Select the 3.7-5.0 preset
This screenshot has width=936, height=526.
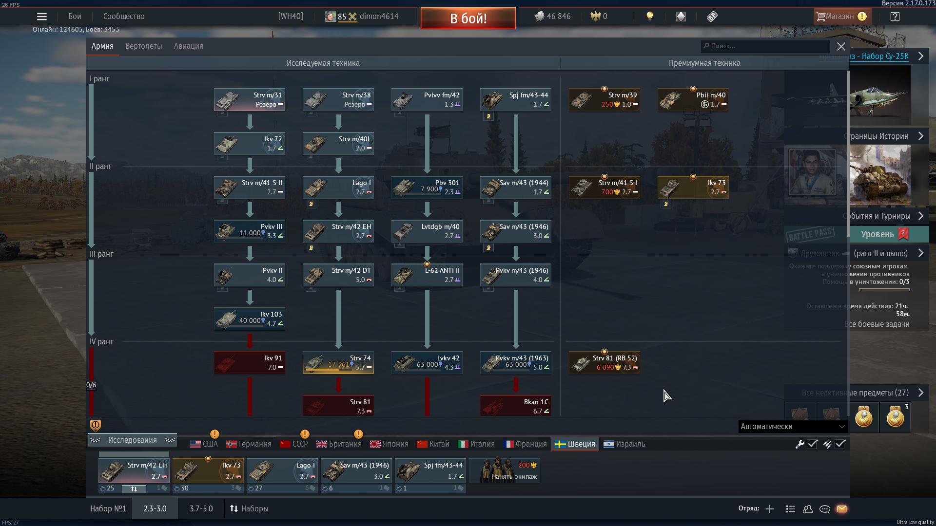point(201,509)
